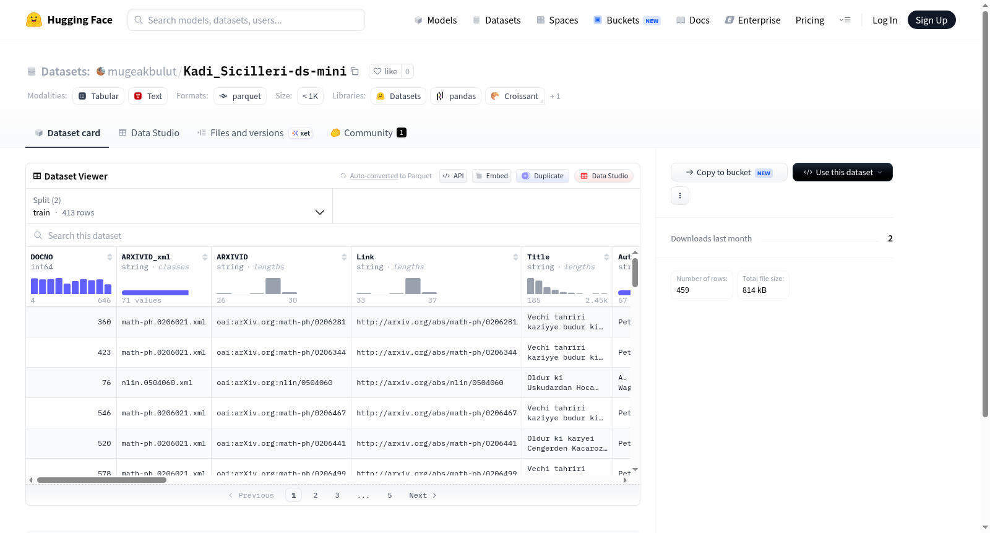Click the Hugging Face logo icon
Screen dimensions: 990x533
pyautogui.click(x=34, y=20)
